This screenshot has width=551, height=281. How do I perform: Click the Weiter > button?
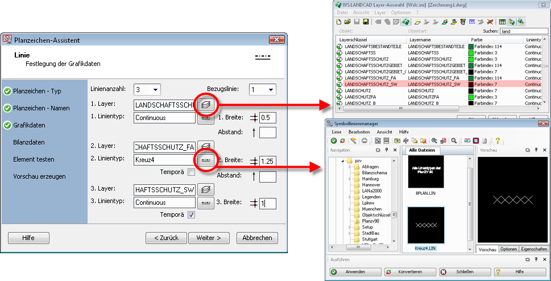209,238
